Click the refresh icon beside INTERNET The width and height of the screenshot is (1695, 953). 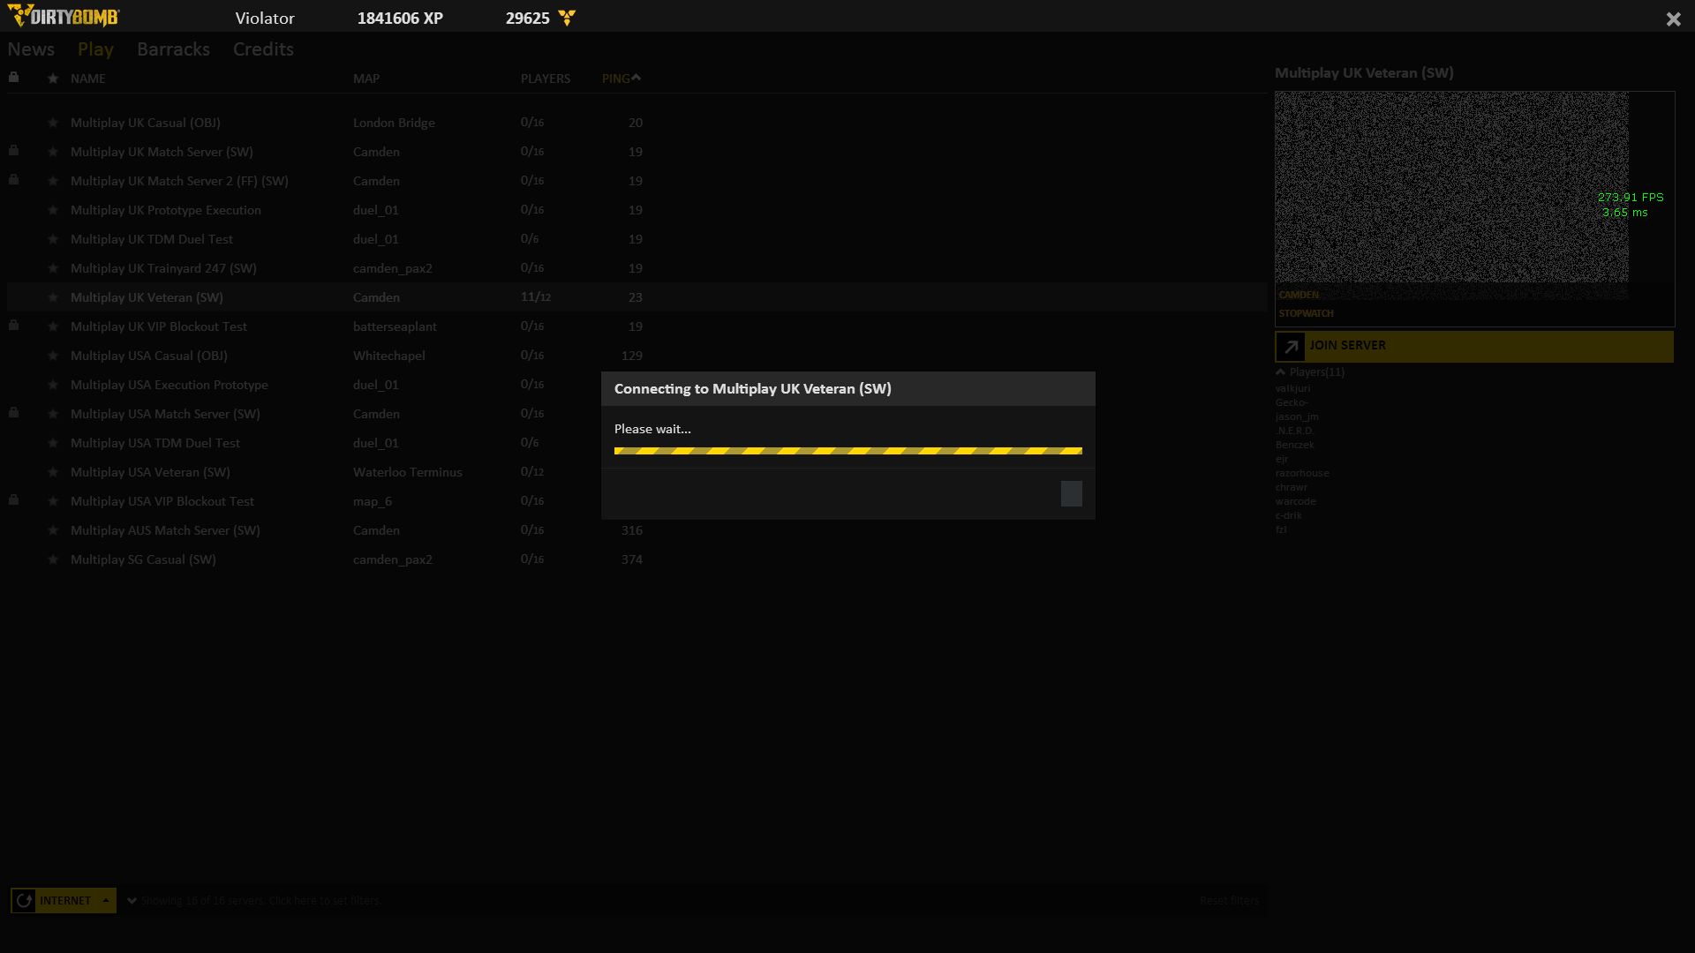(24, 901)
